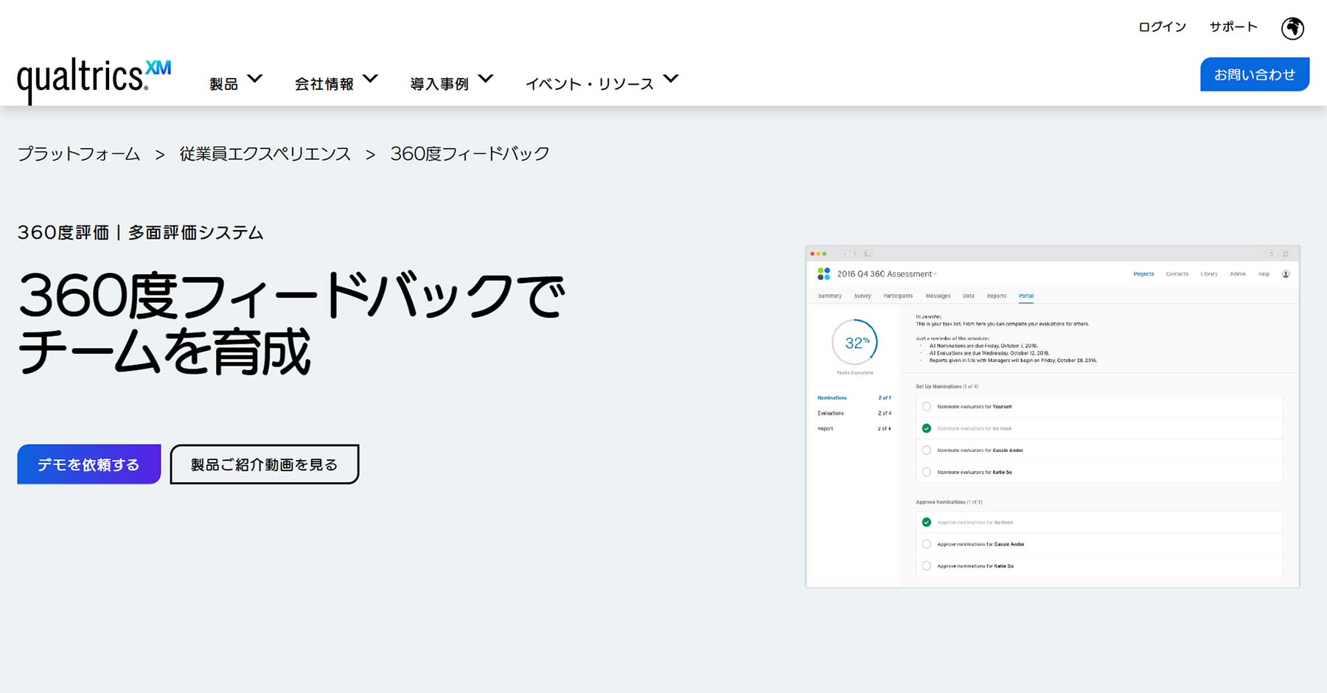Check Approve nominations for Katie So circle
Viewport: 1327px width, 693px height.
click(x=927, y=566)
